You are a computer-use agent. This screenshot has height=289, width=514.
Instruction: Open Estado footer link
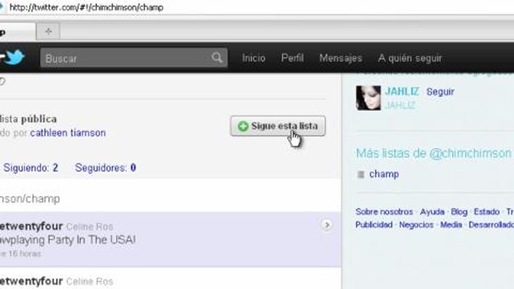[487, 212]
